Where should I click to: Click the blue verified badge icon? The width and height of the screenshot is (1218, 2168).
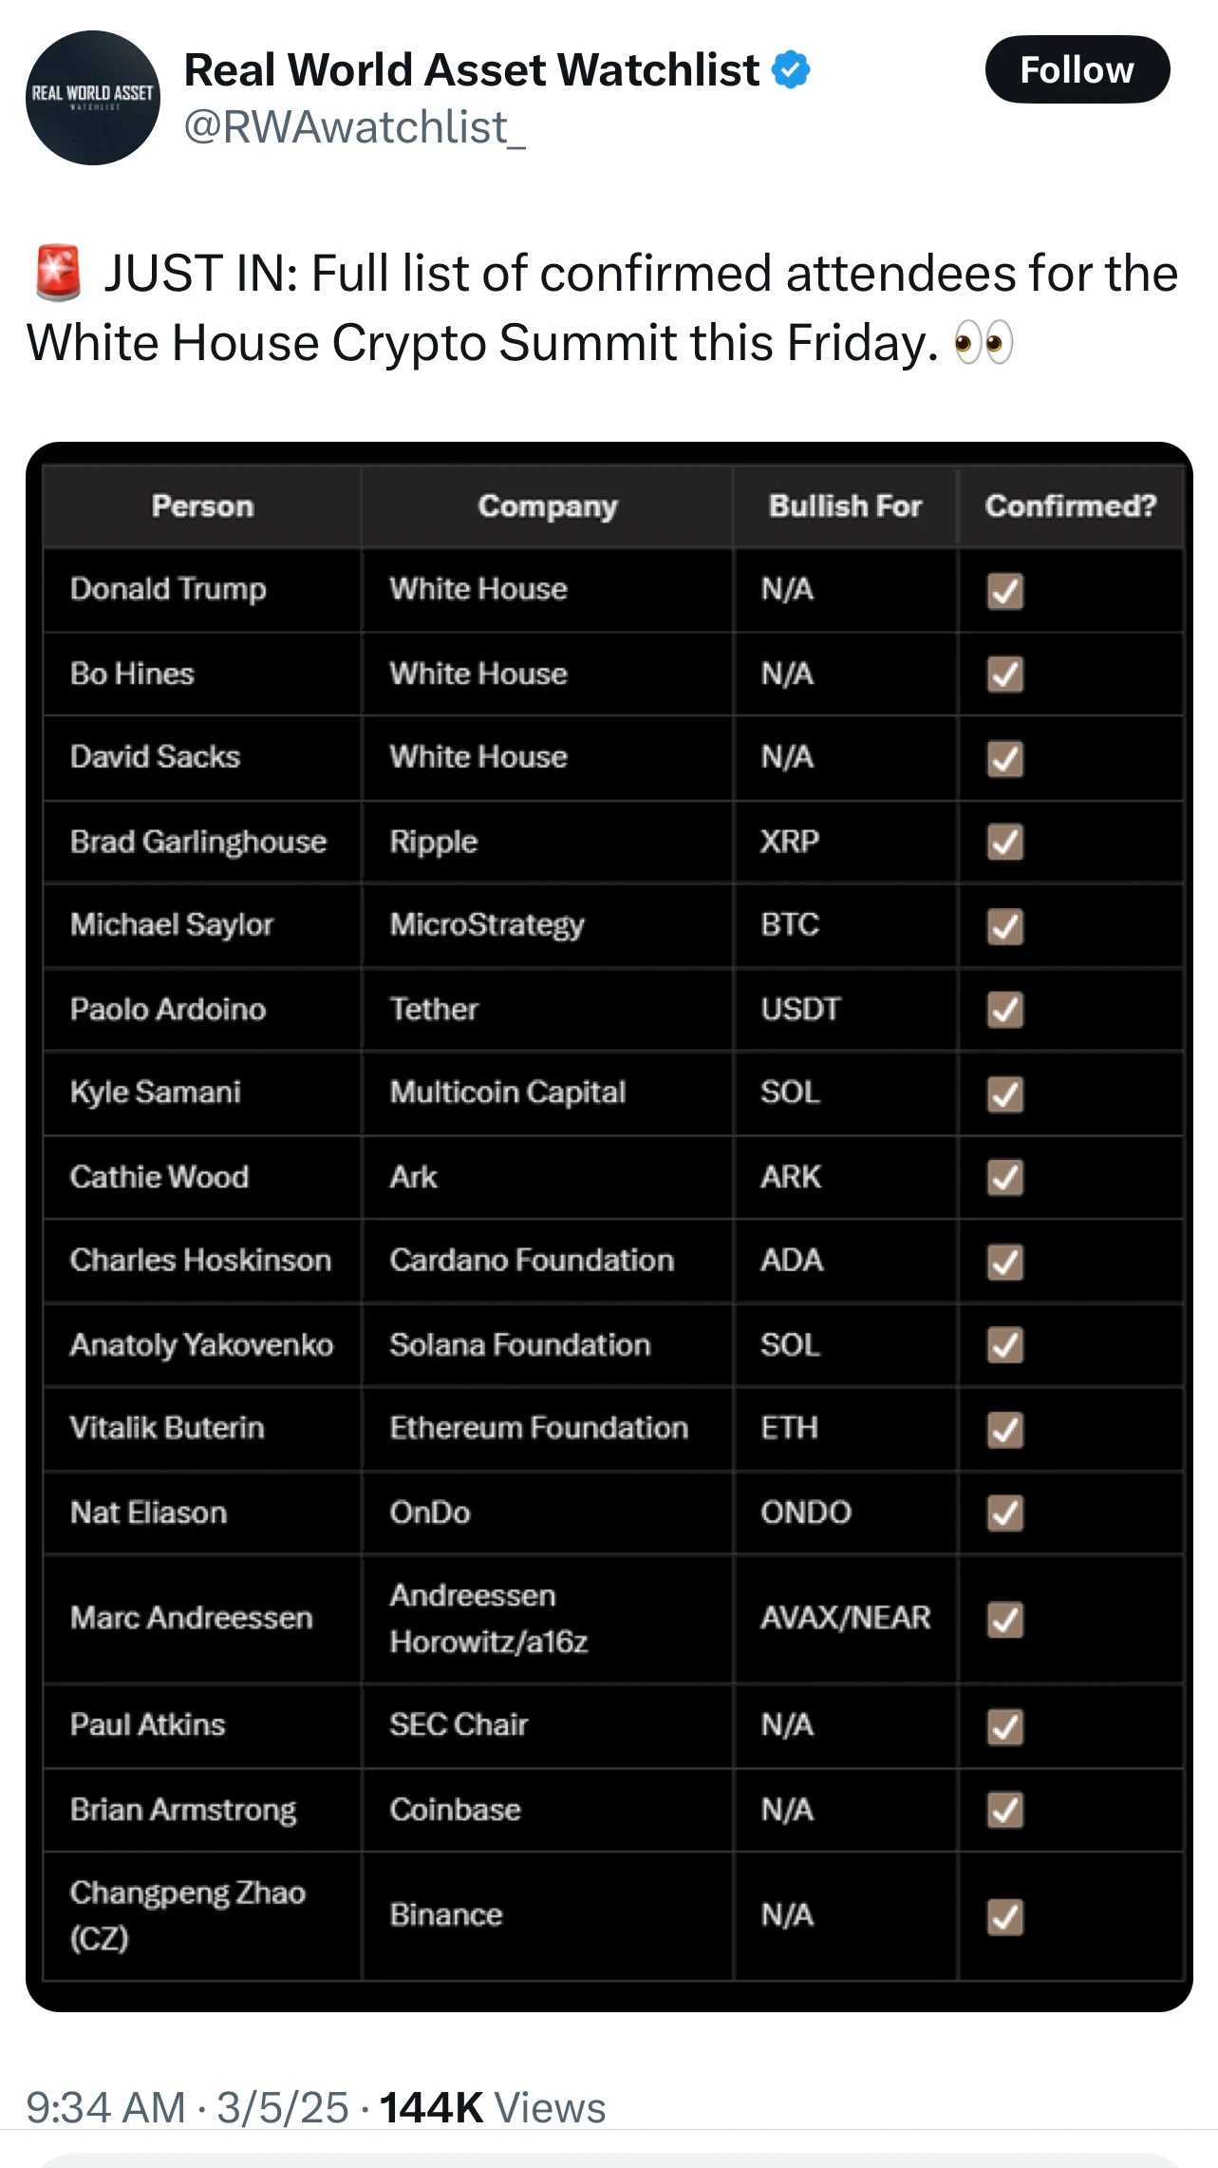point(791,69)
